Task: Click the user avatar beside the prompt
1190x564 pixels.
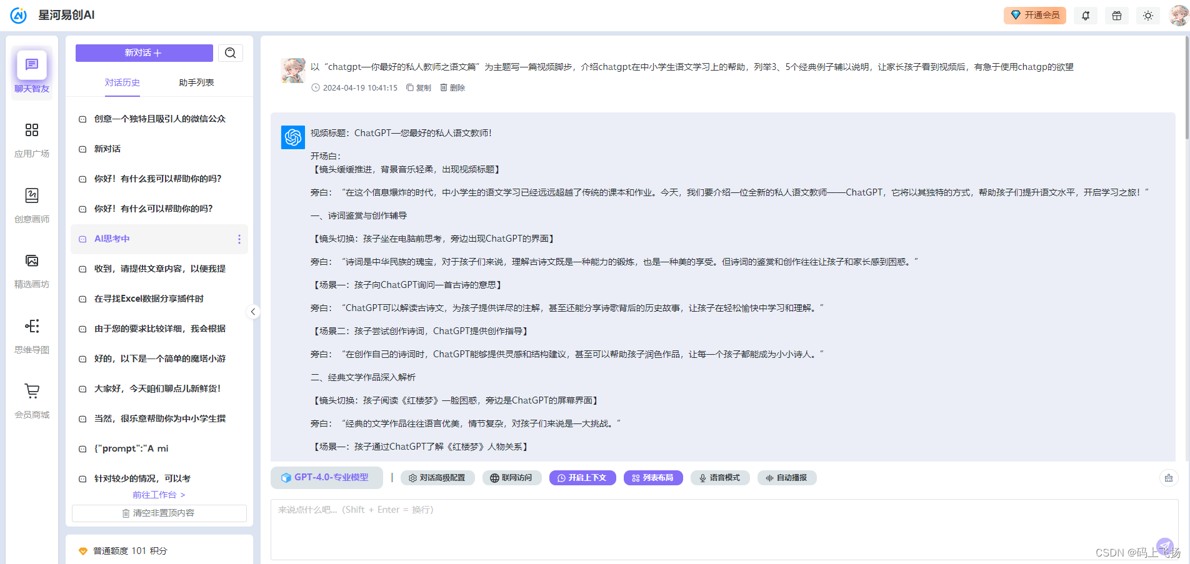Action: pyautogui.click(x=293, y=71)
